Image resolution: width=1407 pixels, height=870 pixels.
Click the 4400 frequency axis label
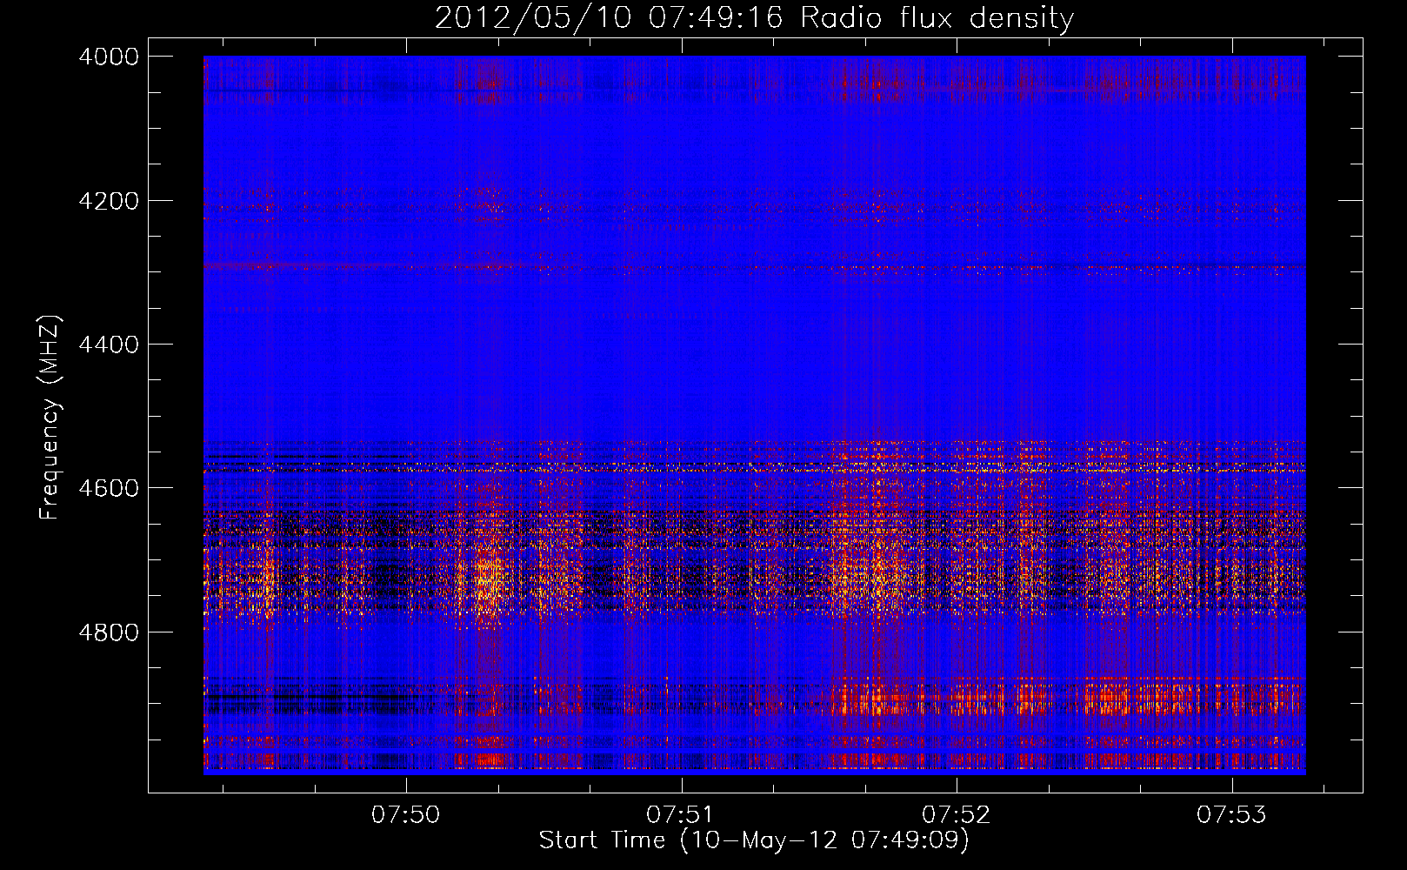coord(109,345)
